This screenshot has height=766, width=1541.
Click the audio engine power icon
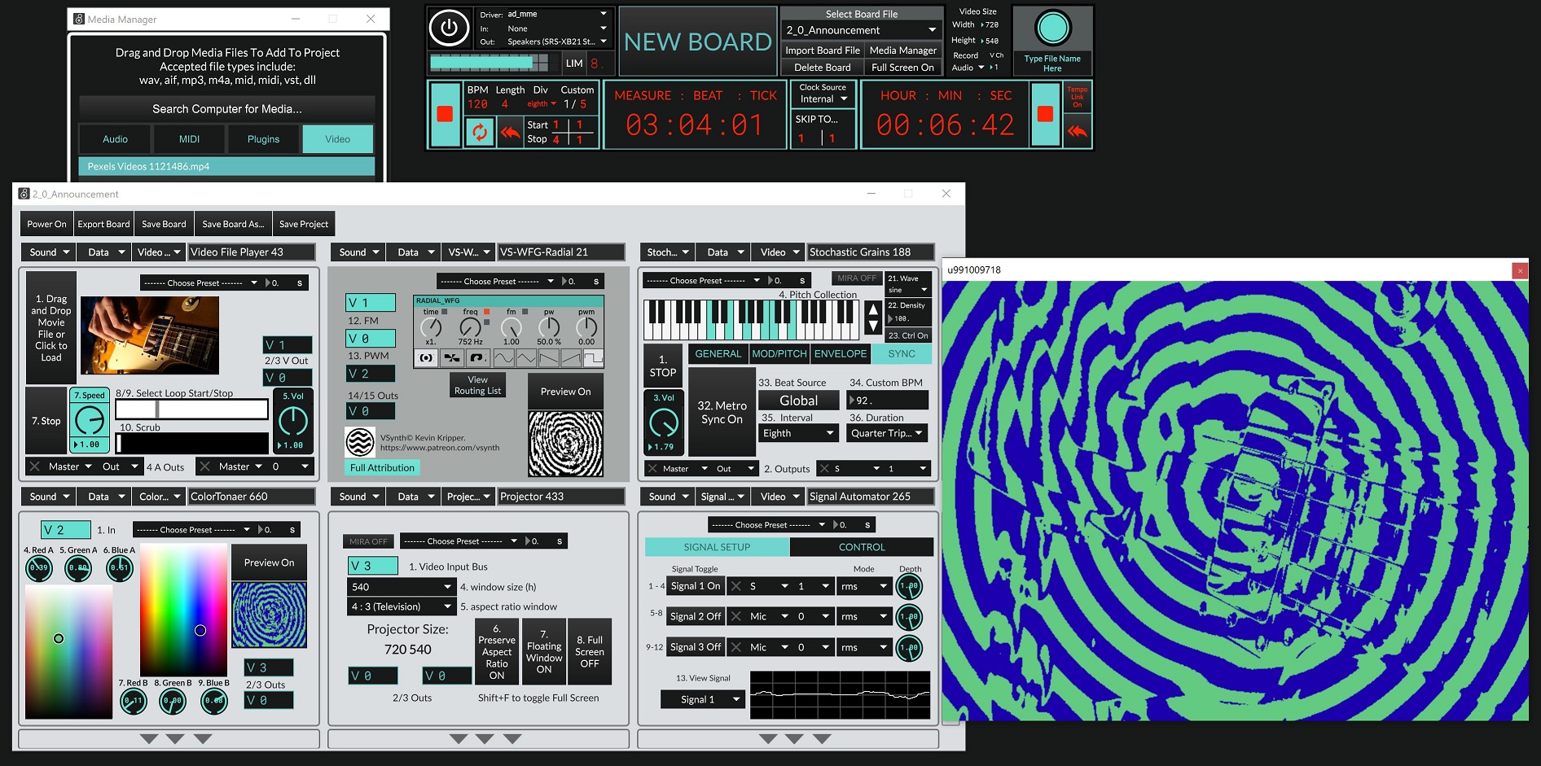click(x=449, y=28)
